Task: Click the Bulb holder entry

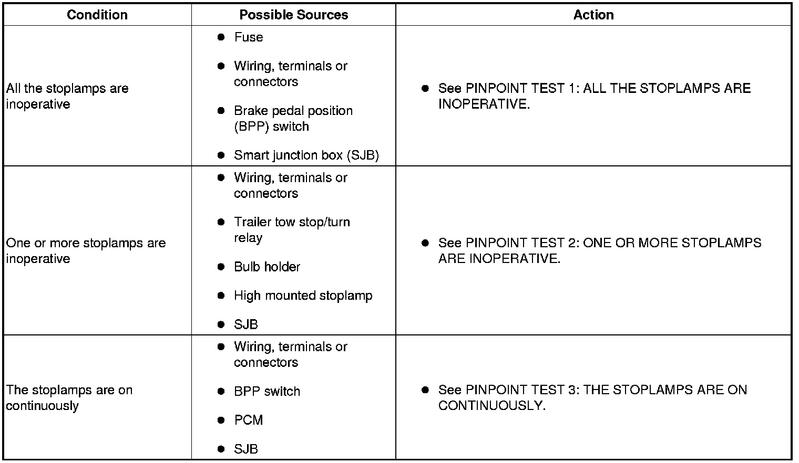Action: tap(267, 267)
